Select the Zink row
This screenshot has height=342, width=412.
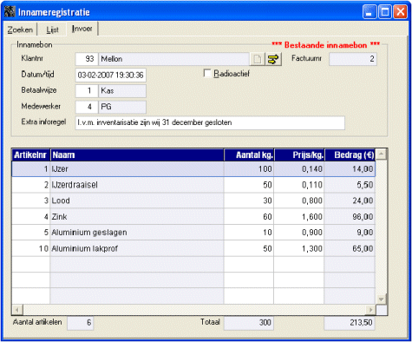pyautogui.click(x=193, y=217)
